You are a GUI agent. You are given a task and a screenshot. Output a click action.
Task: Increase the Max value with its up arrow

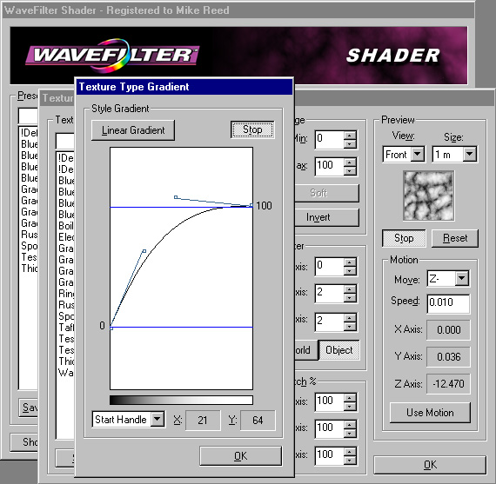pyautogui.click(x=350, y=162)
